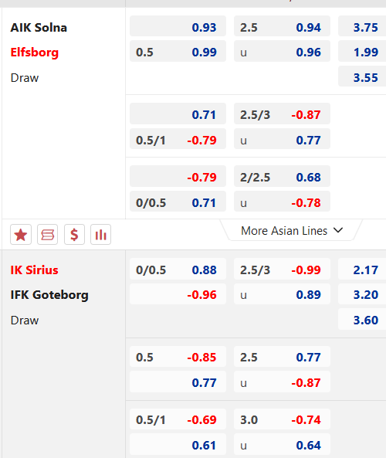Choose AIK Solna win odds 3.75
386x458 pixels.
point(362,28)
